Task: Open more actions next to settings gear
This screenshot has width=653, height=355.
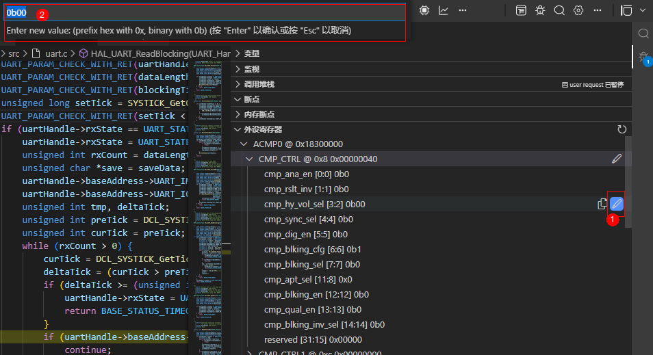Action: tap(598, 10)
